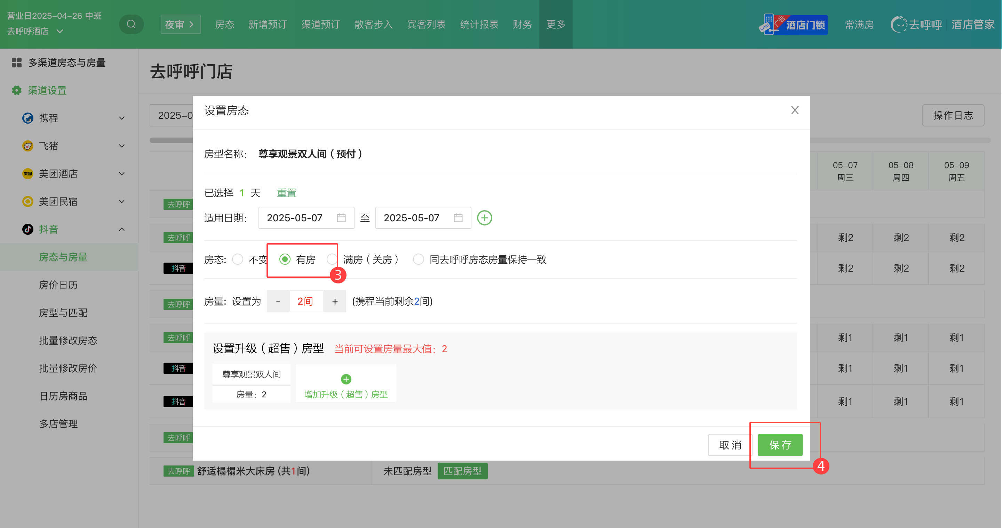Click the 增加升级（超售）房型 plus icon

[346, 379]
